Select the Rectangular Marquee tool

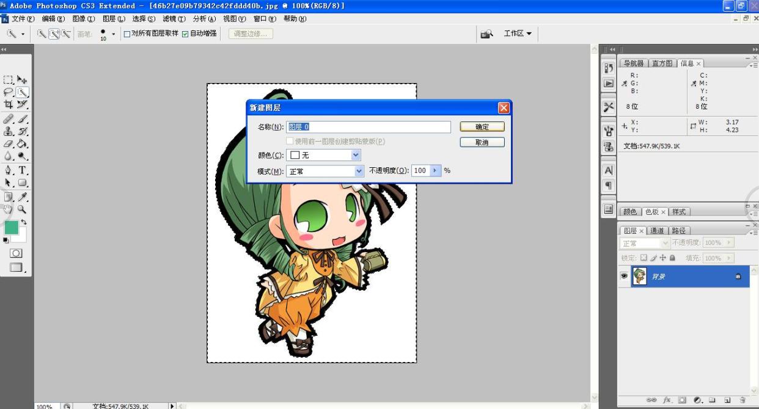tap(9, 79)
